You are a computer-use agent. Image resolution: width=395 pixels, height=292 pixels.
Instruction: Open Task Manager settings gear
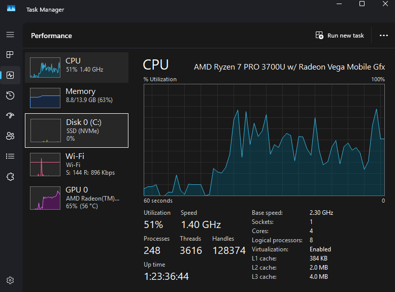coord(10,280)
